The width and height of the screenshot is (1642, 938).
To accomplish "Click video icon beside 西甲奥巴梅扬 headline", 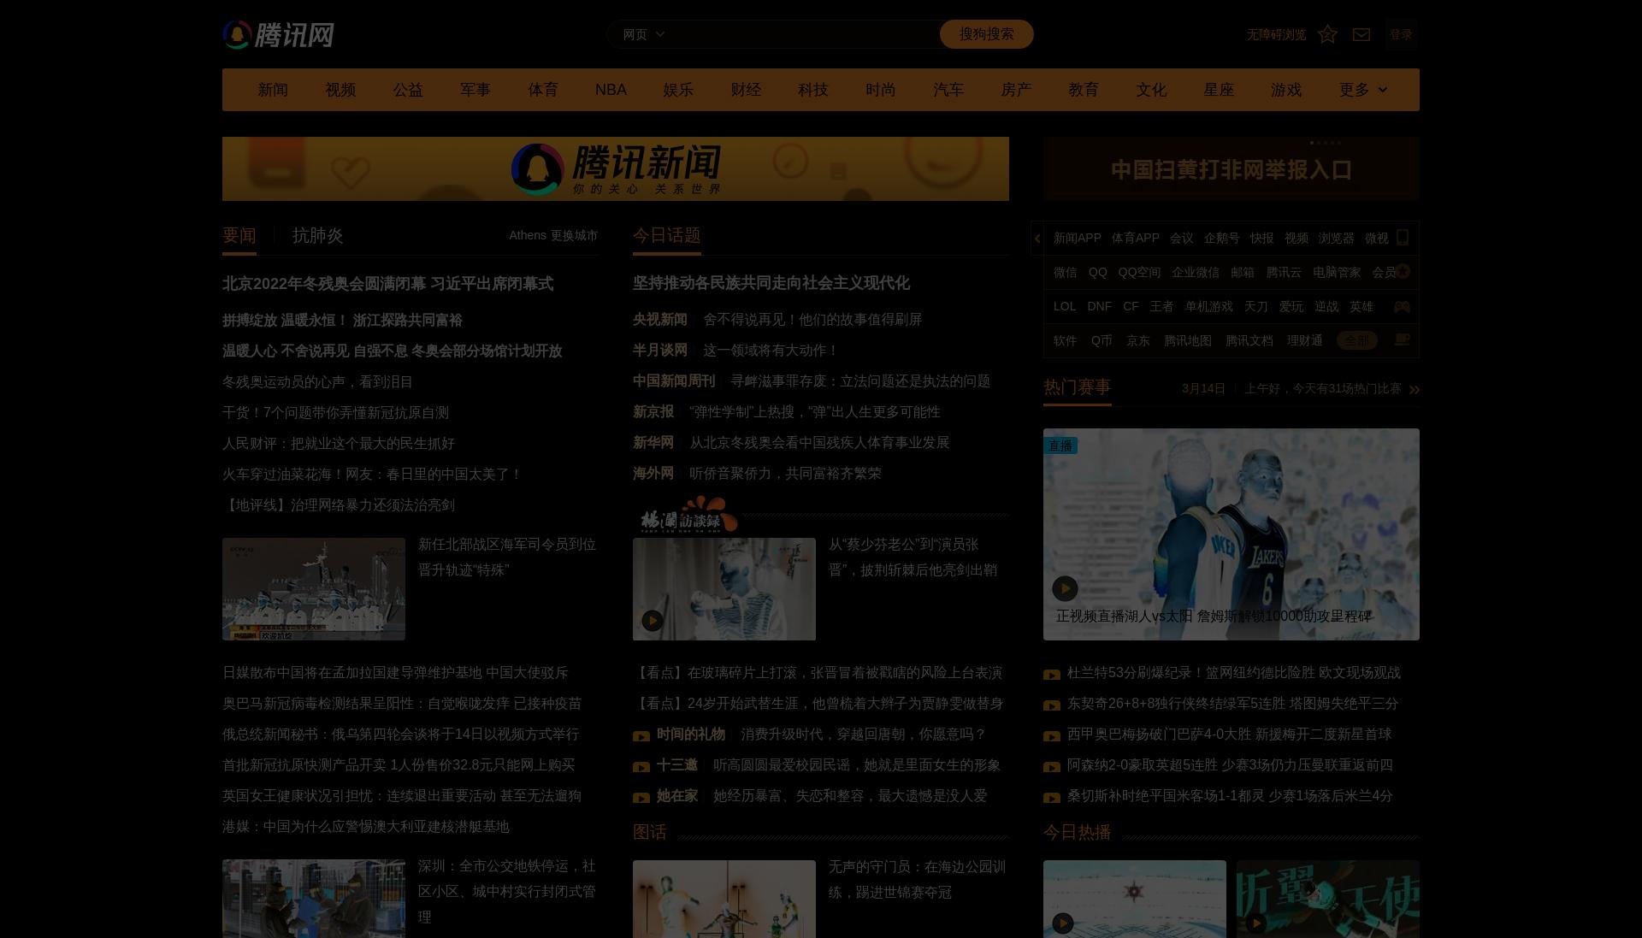I will tap(1052, 735).
